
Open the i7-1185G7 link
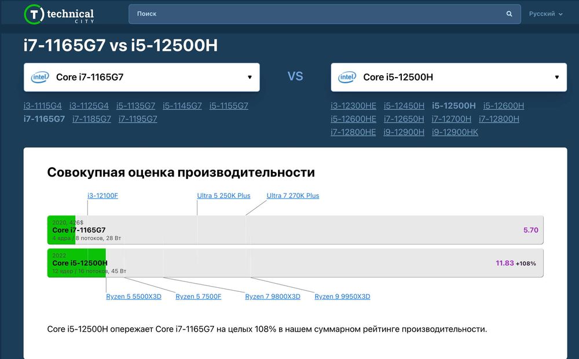[x=91, y=119]
